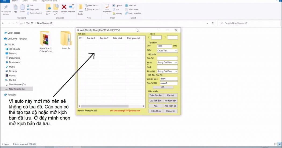
Task: Click the Search New Volume (E:) box
Action: click(249, 23)
